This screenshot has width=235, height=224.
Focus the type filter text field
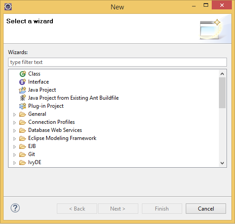pos(117,62)
